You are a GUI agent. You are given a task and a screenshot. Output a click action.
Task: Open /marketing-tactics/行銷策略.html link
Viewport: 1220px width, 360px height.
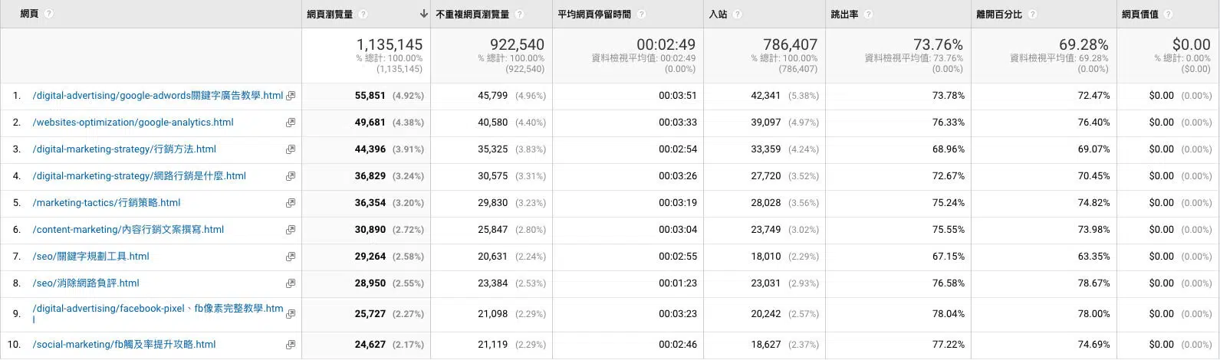[107, 203]
